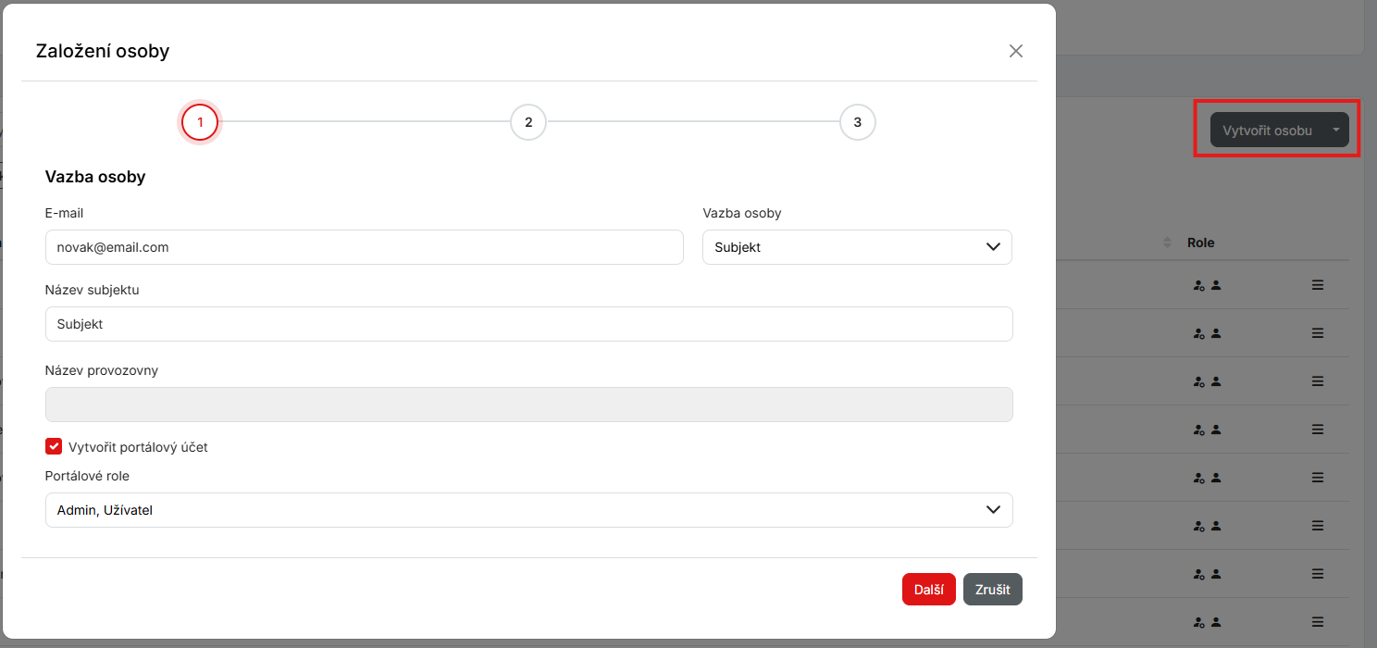
Task: Open the Vazba osoby dropdown
Action: pyautogui.click(x=856, y=247)
